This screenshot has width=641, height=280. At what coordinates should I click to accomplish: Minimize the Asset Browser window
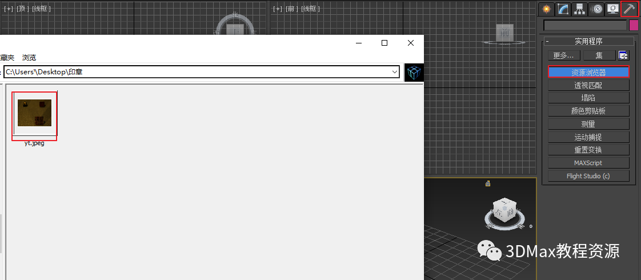point(359,43)
